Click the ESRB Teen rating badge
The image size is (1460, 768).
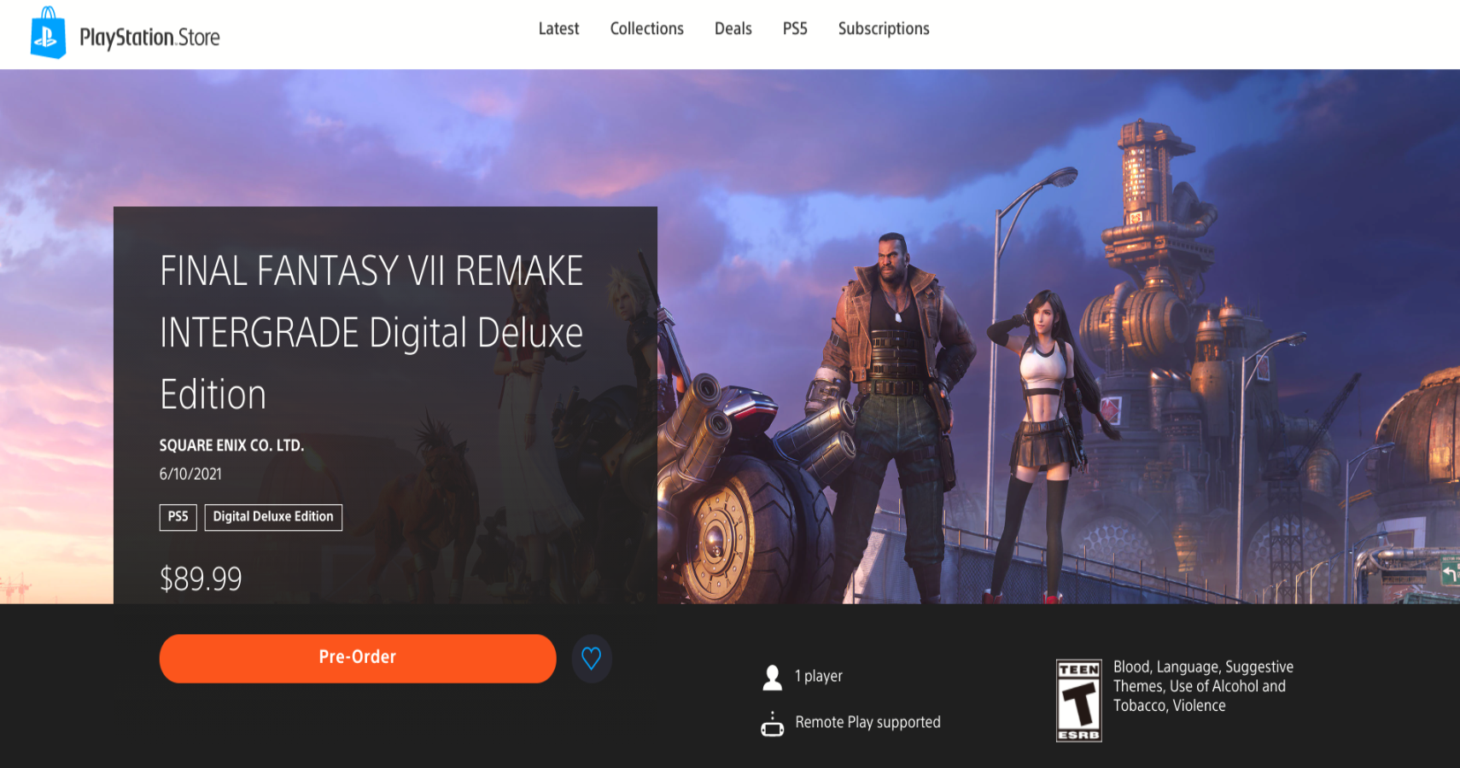[1079, 701]
